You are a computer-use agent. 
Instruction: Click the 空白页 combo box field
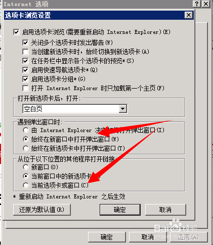(75, 109)
